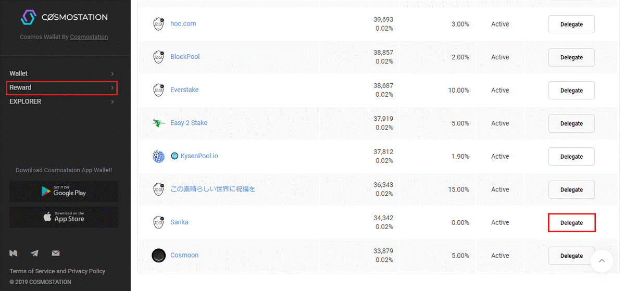
Task: Open the Telegram social icon
Action: pos(34,254)
